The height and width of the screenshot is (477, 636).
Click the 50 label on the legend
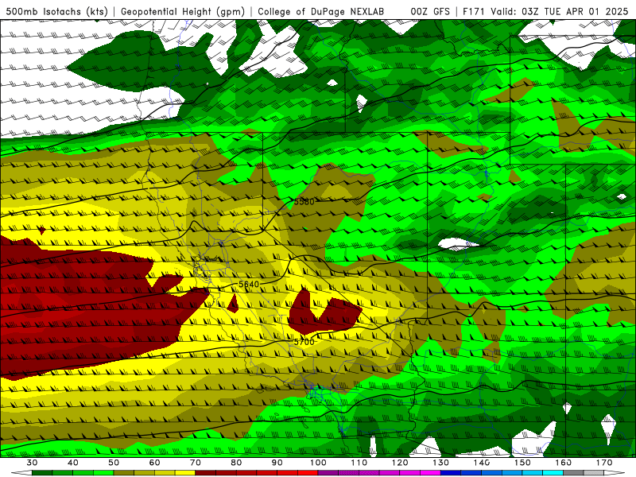point(114,463)
